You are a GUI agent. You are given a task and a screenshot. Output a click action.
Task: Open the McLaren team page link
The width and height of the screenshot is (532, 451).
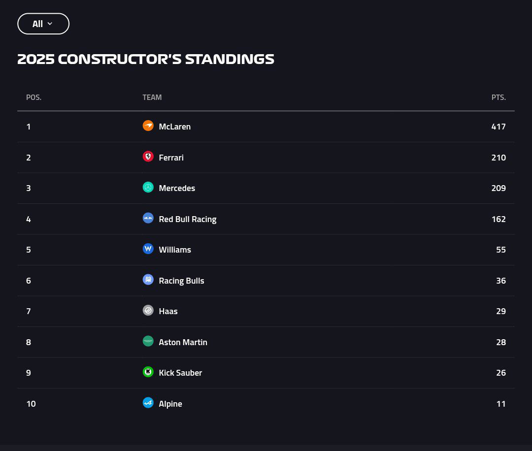tap(174, 126)
